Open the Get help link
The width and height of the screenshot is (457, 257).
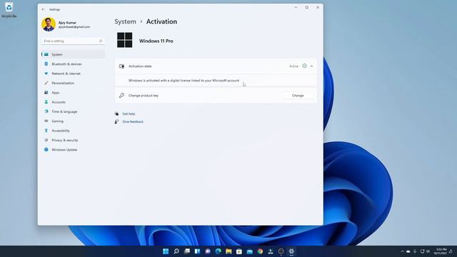[x=129, y=114]
